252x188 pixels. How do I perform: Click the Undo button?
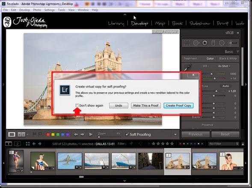point(119,106)
